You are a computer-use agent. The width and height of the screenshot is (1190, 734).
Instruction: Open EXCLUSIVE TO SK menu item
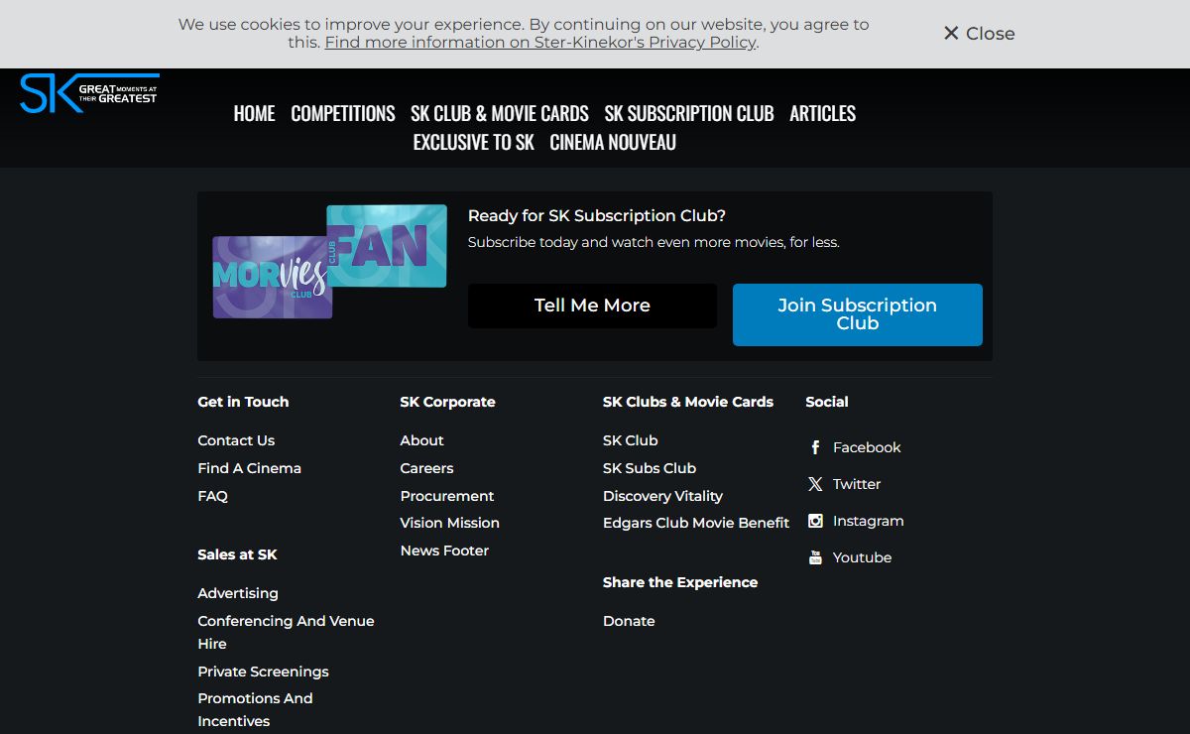(473, 142)
